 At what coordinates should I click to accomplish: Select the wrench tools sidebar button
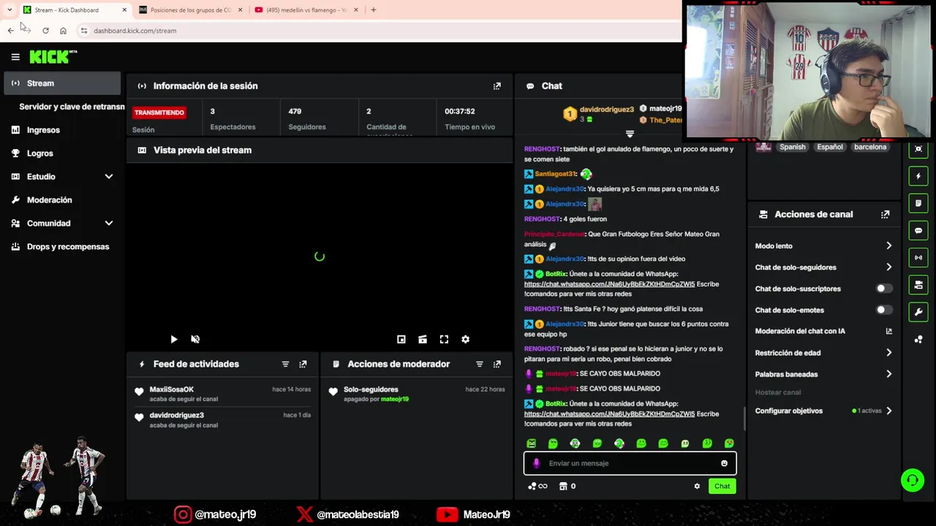(919, 313)
